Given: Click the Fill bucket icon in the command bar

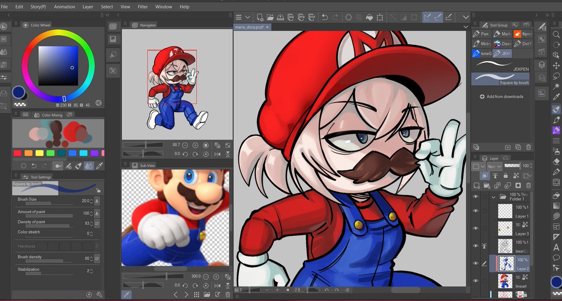Looking at the screenshot, I should point(369,17).
